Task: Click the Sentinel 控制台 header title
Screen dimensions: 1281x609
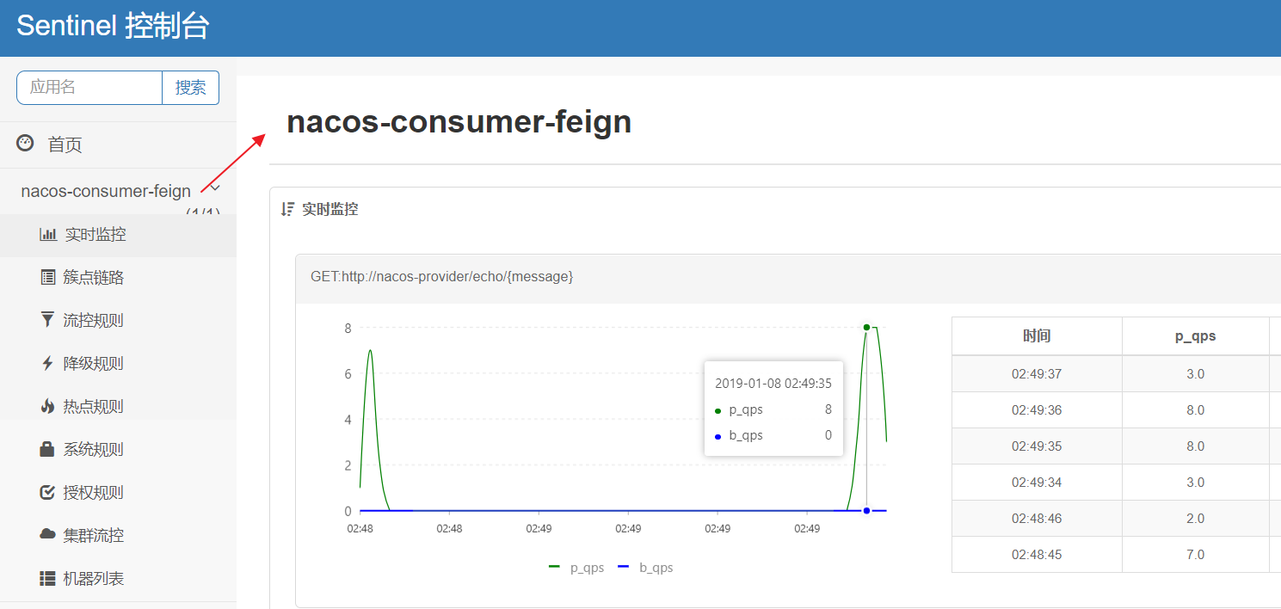Action: tap(113, 26)
